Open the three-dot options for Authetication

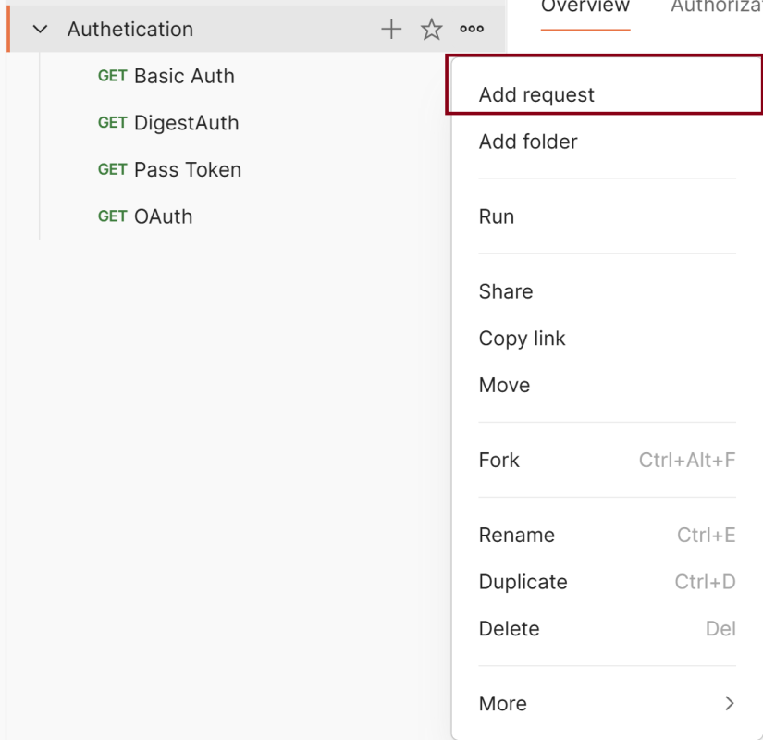[472, 30]
